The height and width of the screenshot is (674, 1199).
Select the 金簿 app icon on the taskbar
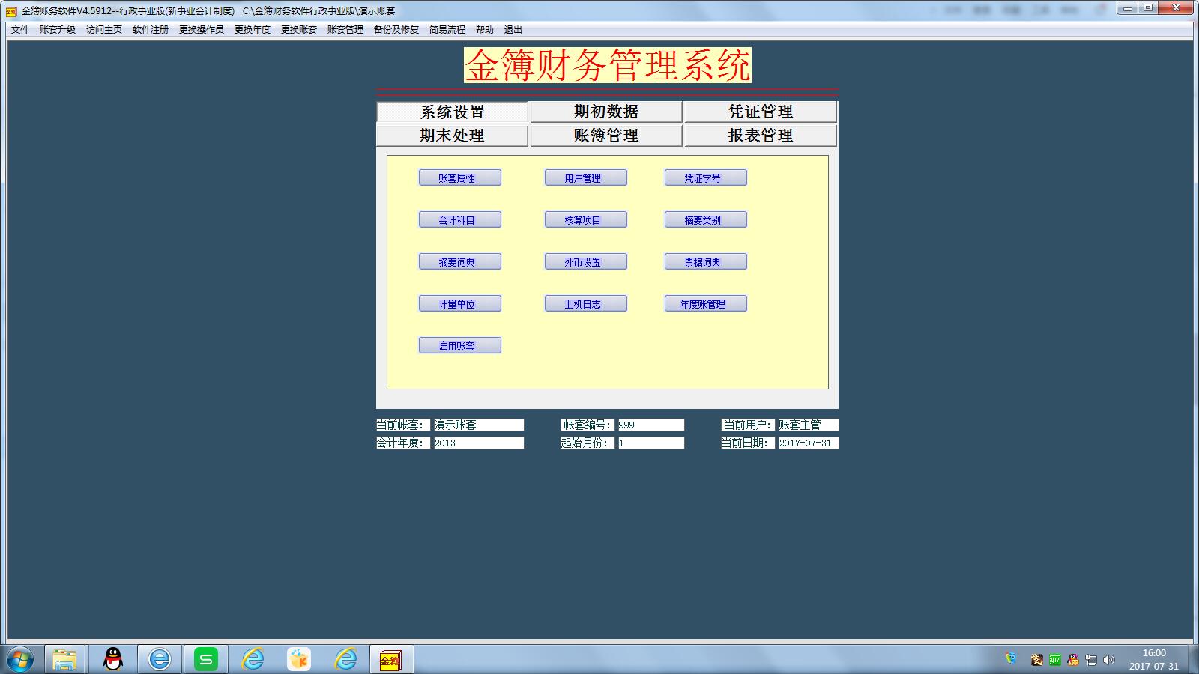(x=392, y=659)
